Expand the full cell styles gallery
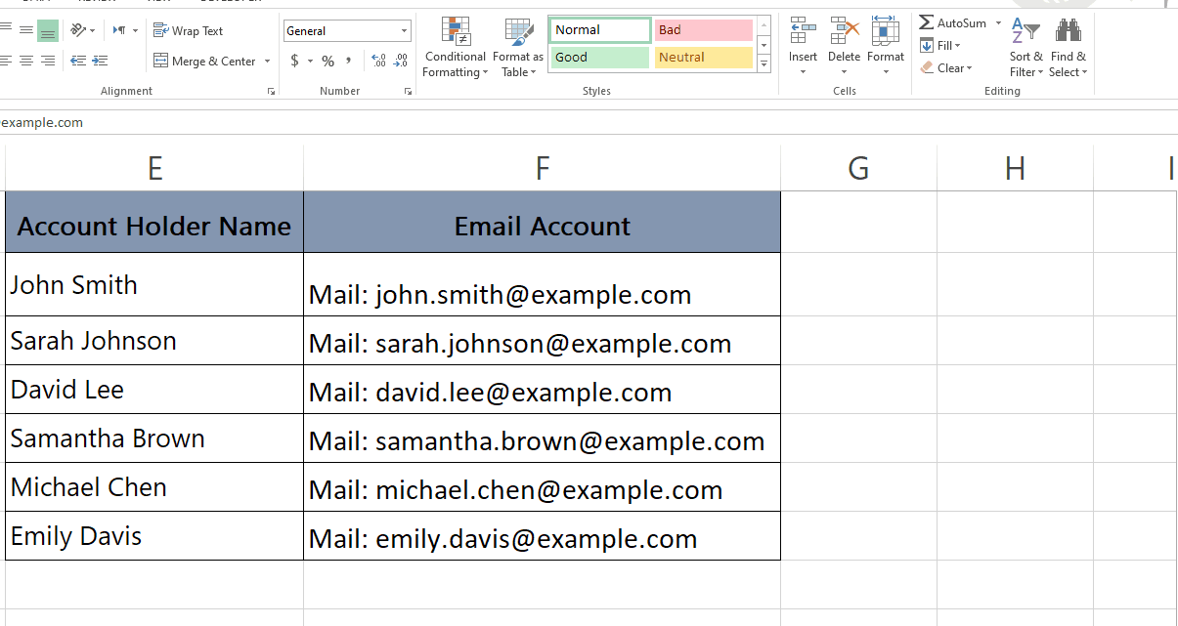Image resolution: width=1178 pixels, height=626 pixels. tap(764, 63)
